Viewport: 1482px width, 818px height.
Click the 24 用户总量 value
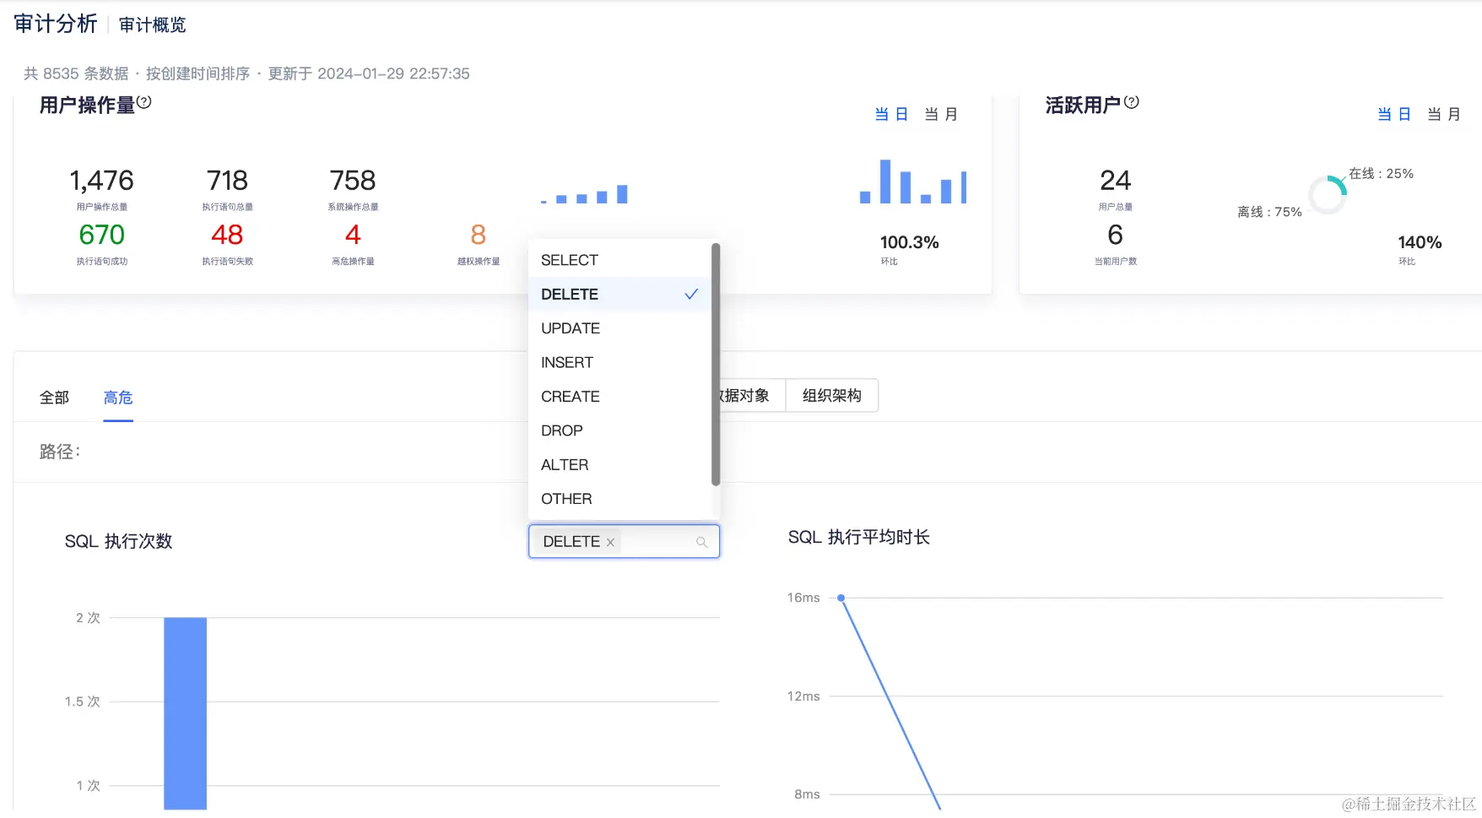point(1116,180)
